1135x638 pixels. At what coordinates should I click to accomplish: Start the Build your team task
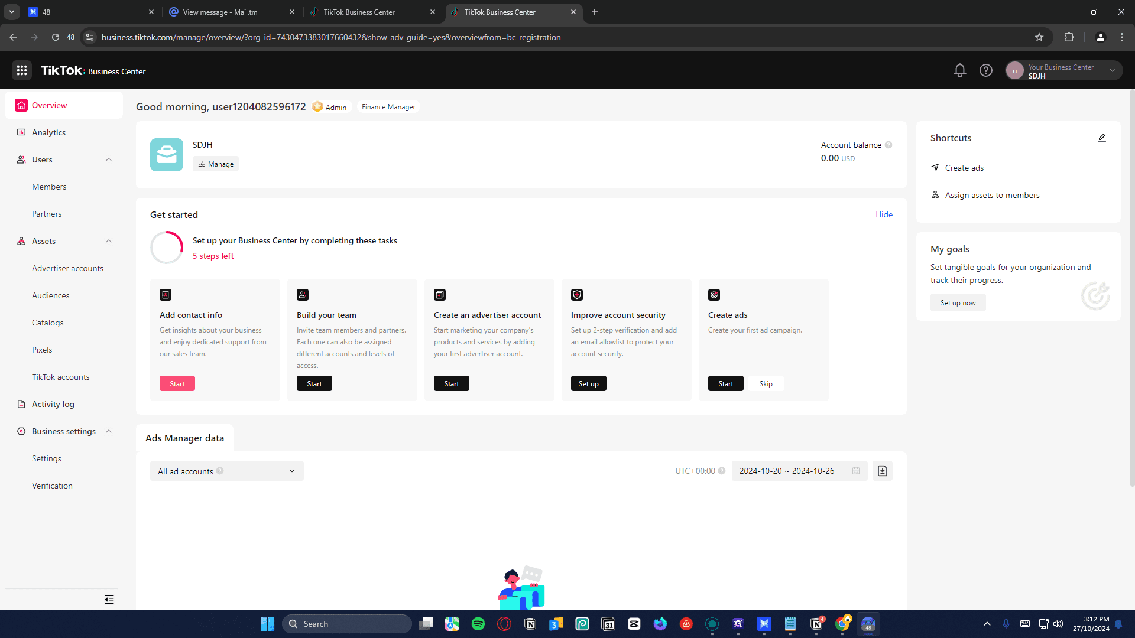click(314, 383)
